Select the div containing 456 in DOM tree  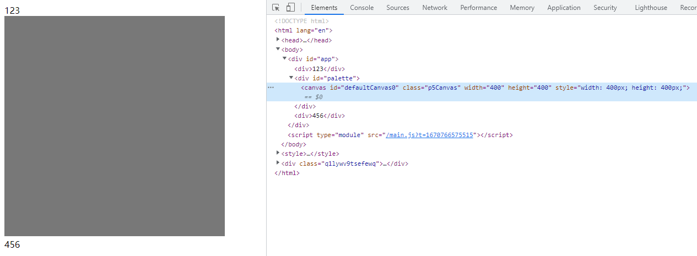pos(319,116)
